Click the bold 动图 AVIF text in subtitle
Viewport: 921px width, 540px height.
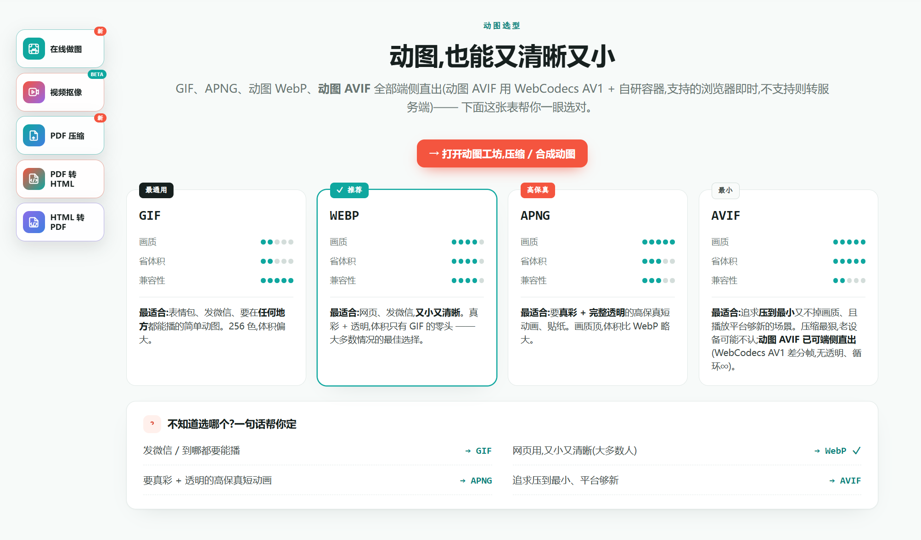click(344, 89)
